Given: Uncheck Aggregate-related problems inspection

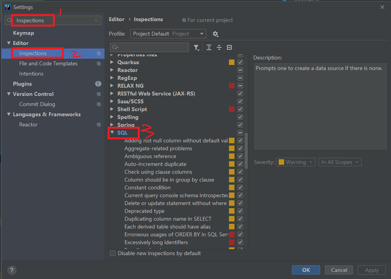Looking at the screenshot, I should (240, 148).
